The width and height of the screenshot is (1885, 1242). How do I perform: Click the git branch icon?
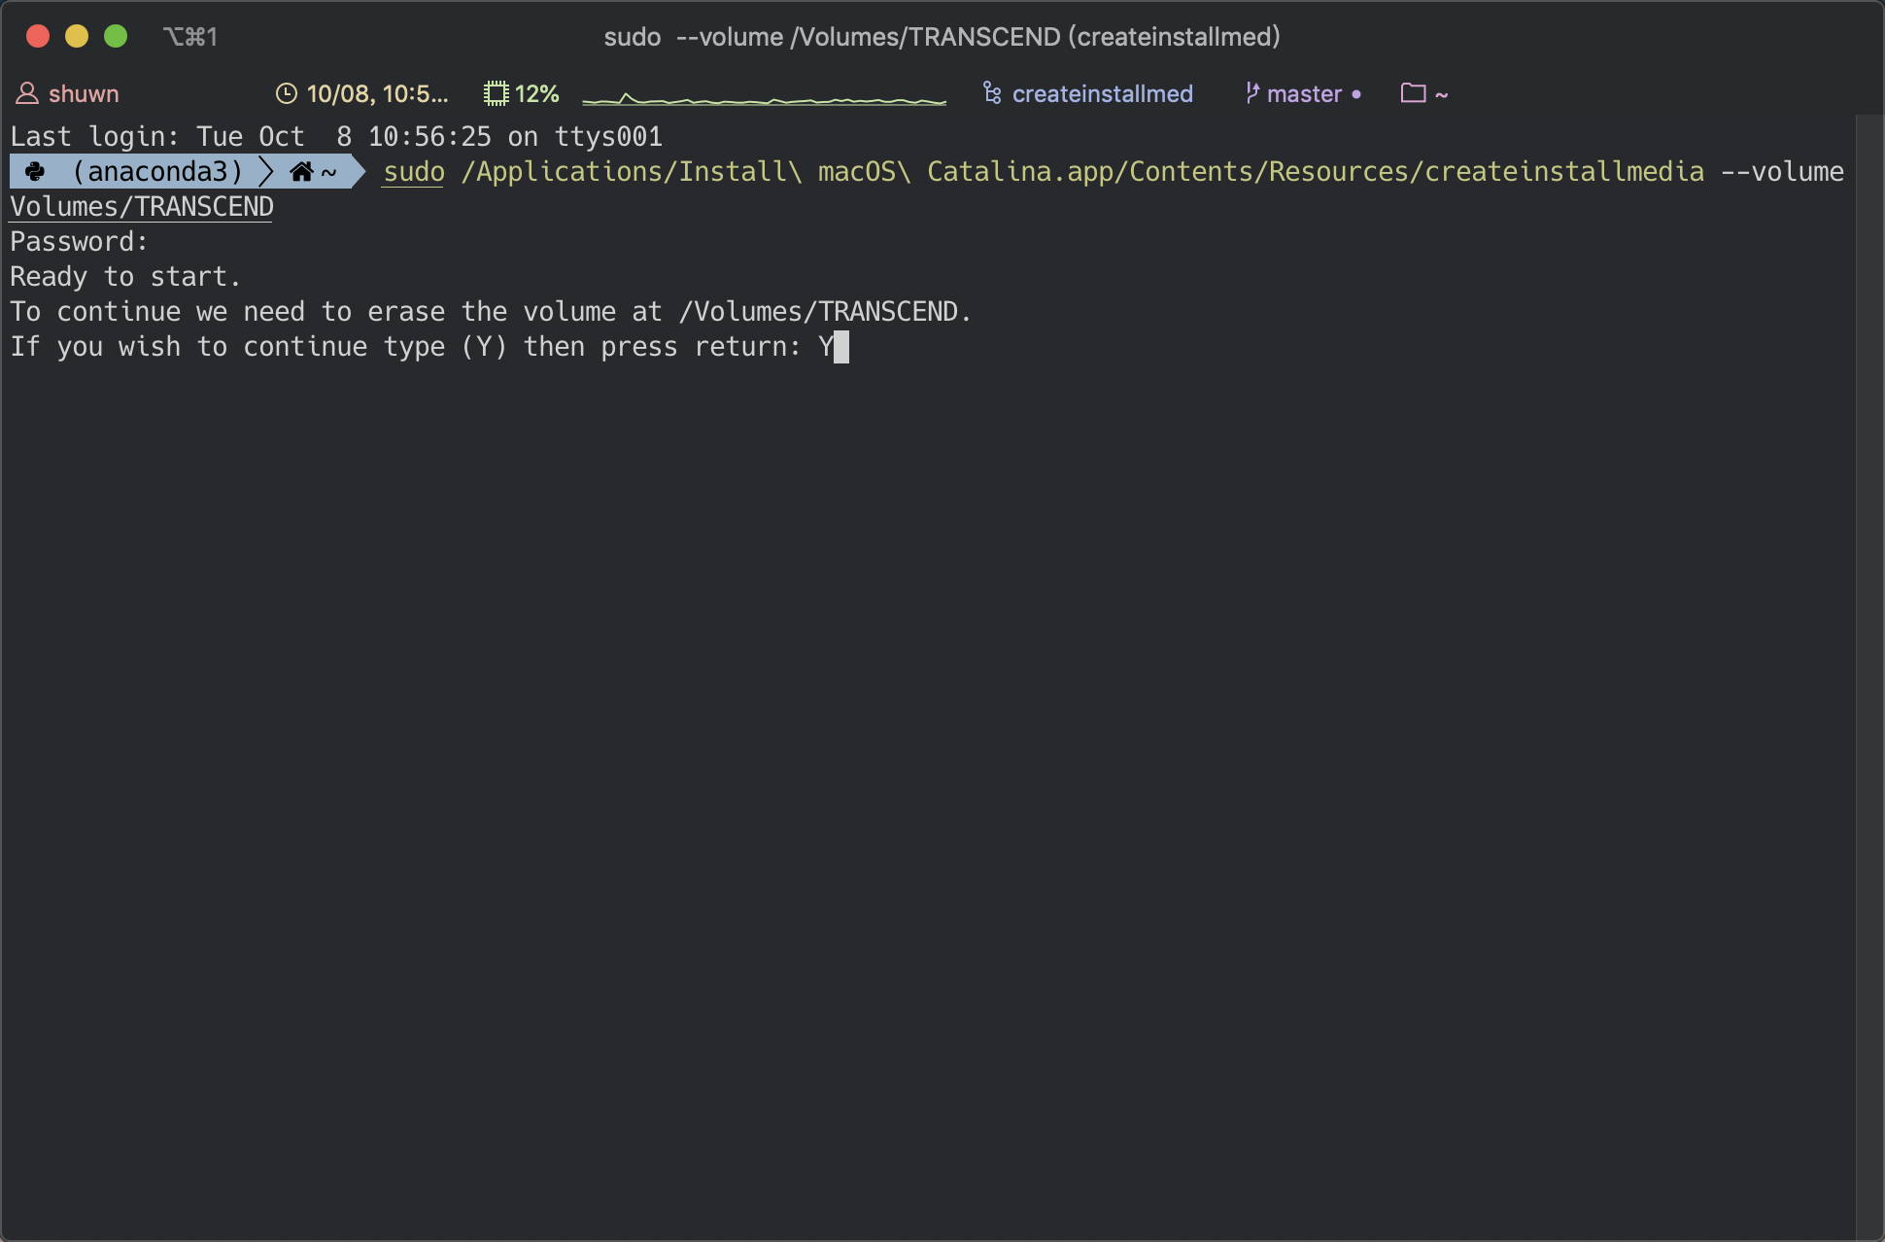tap(1251, 93)
